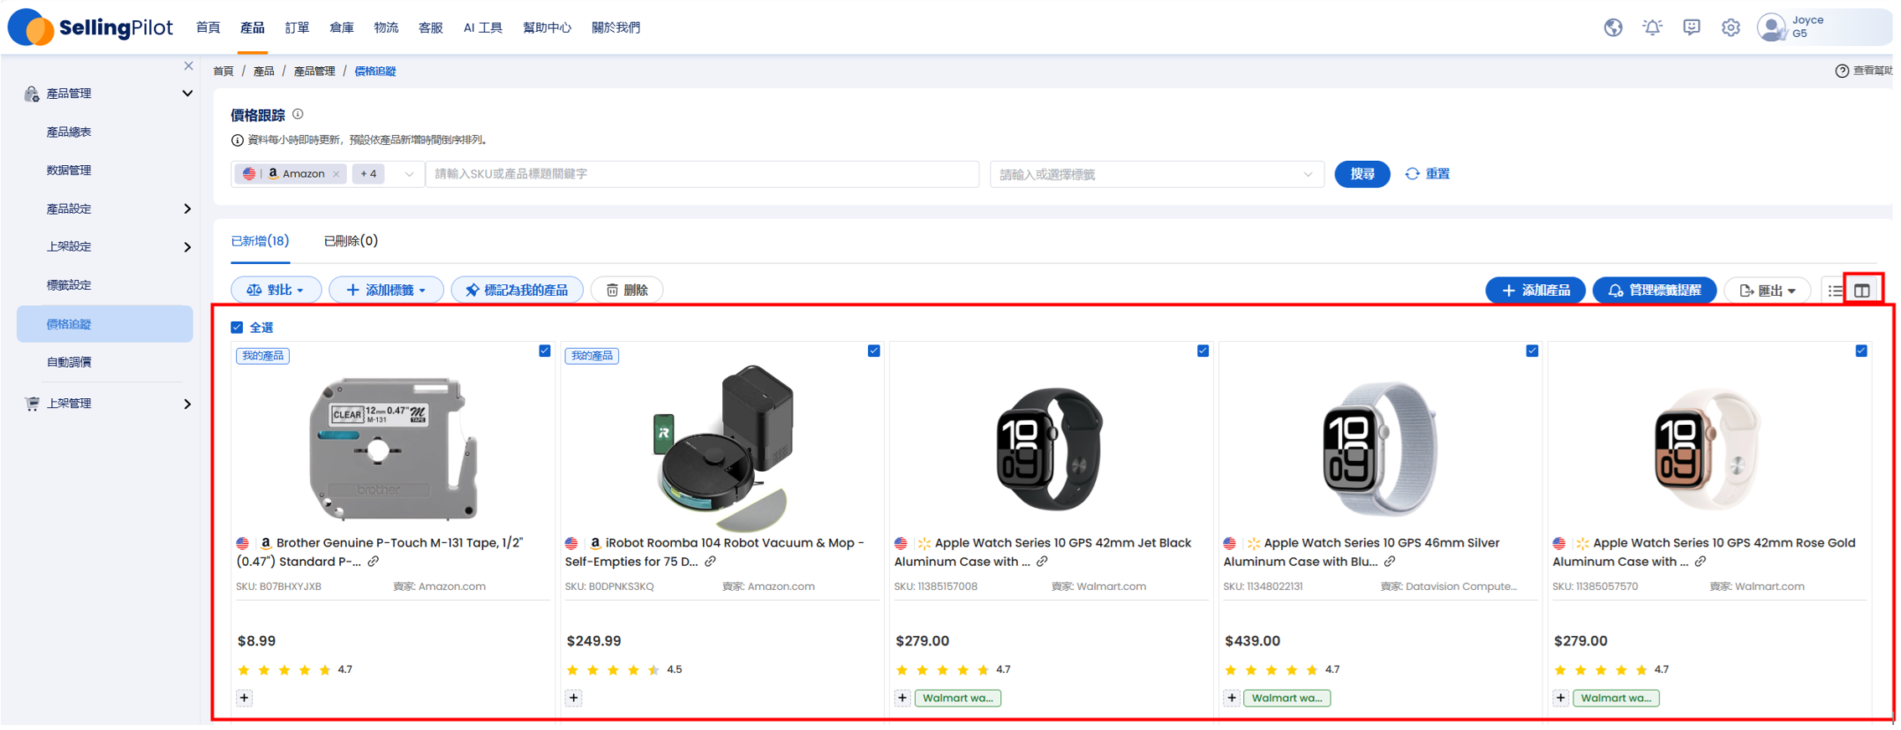Open the marketplace selector dropdown arrow
The width and height of the screenshot is (1901, 730).
coord(409,174)
